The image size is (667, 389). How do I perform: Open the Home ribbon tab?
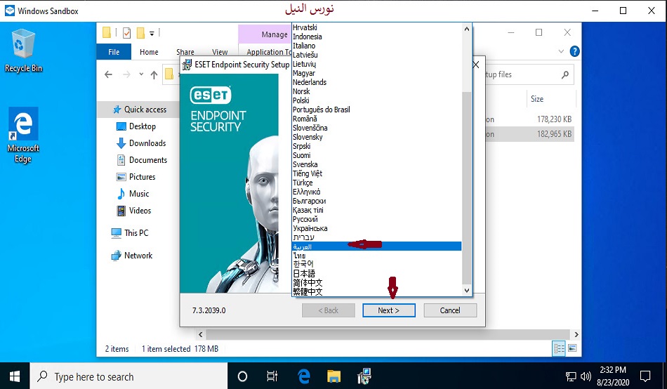pos(149,52)
